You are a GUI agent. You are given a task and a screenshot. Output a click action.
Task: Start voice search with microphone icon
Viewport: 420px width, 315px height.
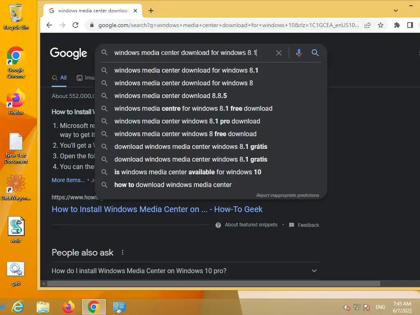pos(299,53)
